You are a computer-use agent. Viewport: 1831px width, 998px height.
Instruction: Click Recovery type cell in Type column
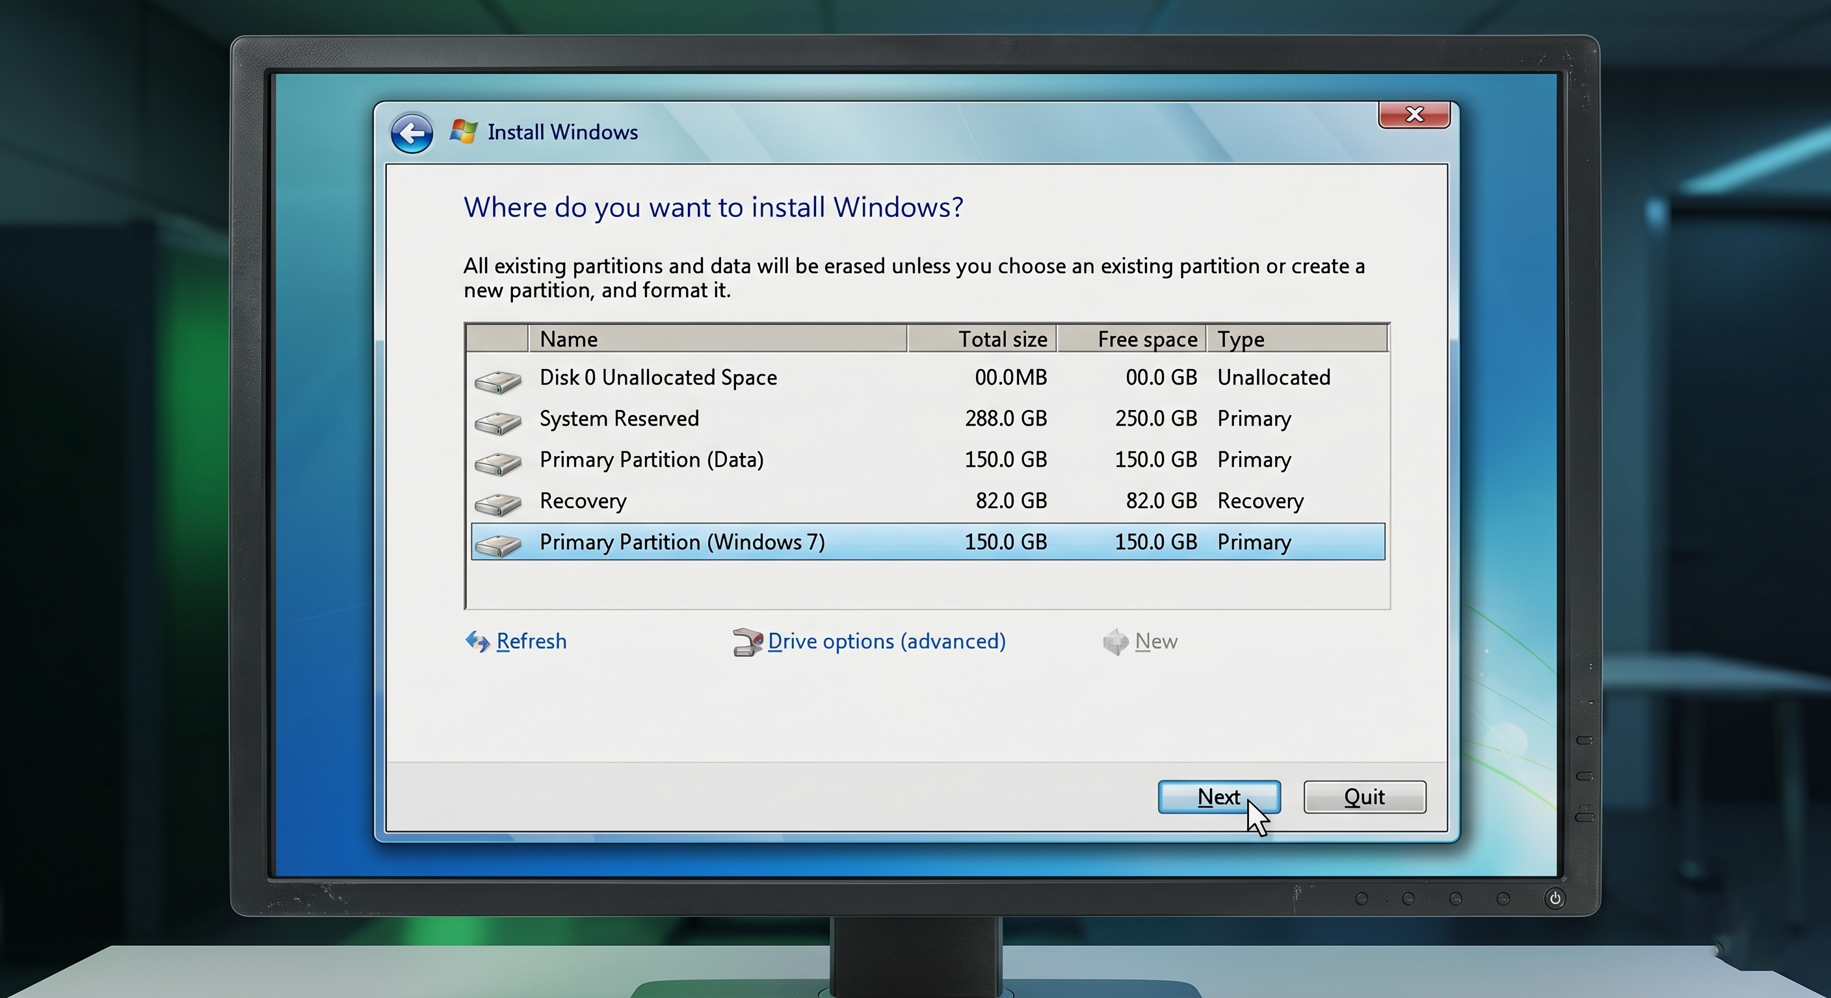[1260, 501]
